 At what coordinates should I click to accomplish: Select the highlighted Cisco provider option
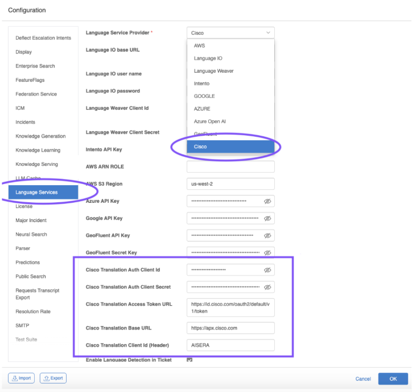[230, 147]
